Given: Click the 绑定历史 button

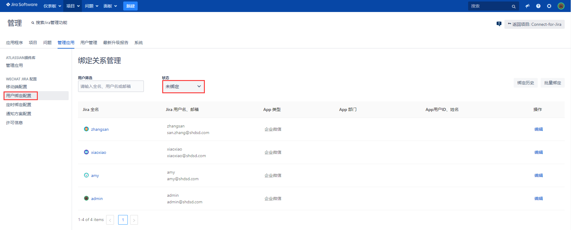Looking at the screenshot, I should (x=525, y=83).
